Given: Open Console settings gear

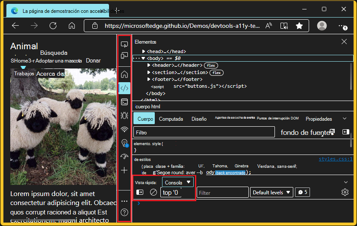Looking at the screenshot, I should point(345,192).
